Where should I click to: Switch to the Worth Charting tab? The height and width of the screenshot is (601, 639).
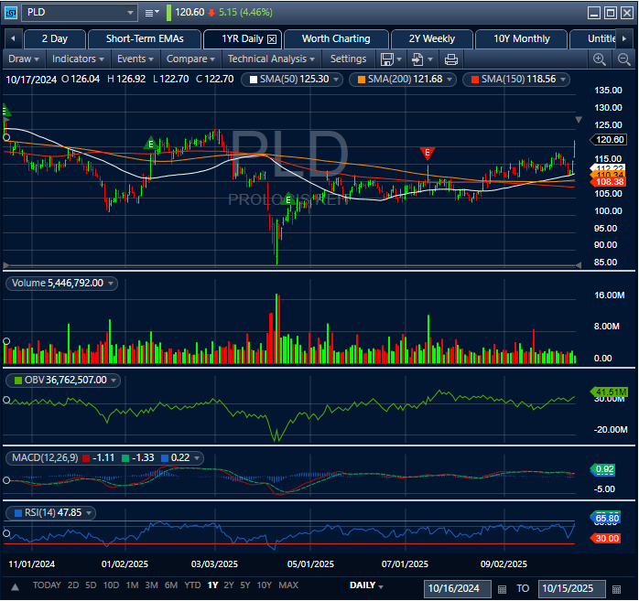click(336, 39)
